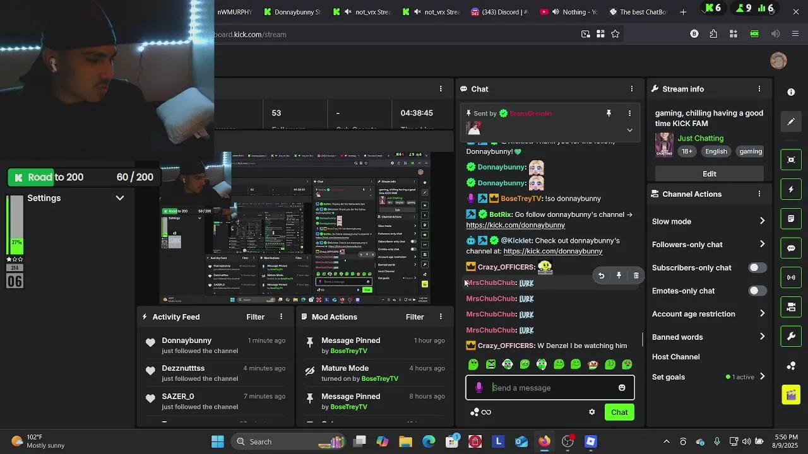Open the Mod Actions options menu
The image size is (808, 454).
(441, 317)
